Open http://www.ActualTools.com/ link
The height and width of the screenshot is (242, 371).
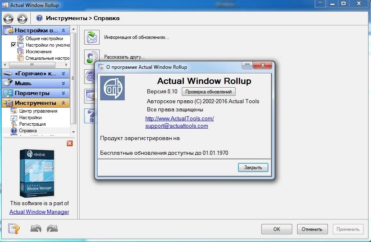tap(180, 118)
